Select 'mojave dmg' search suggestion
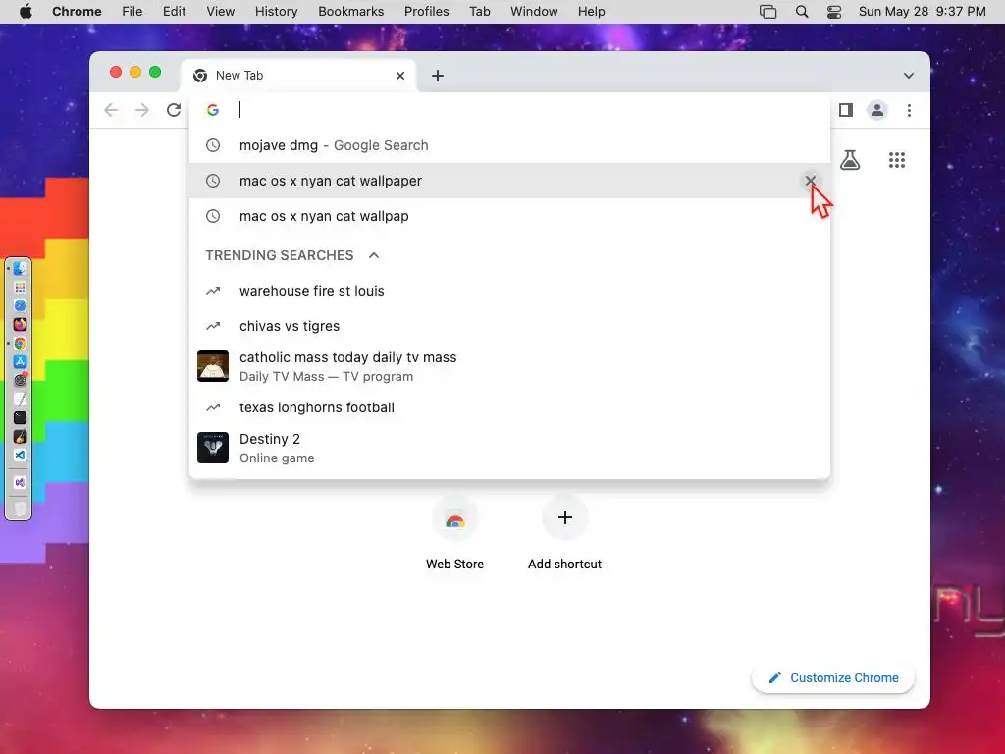Screen dimensions: 1005x754 tap(509, 145)
